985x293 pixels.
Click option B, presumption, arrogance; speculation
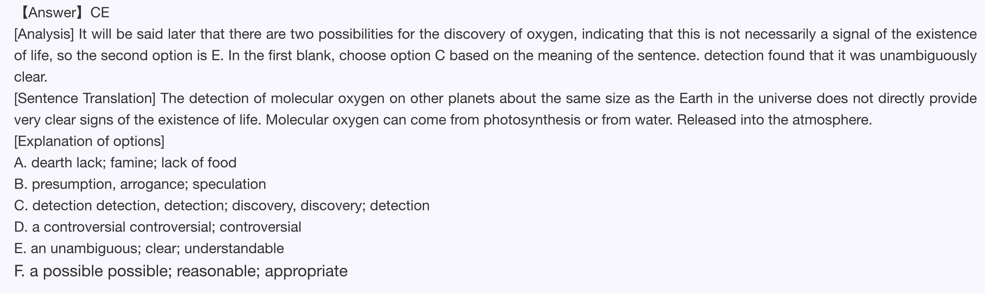tap(140, 184)
